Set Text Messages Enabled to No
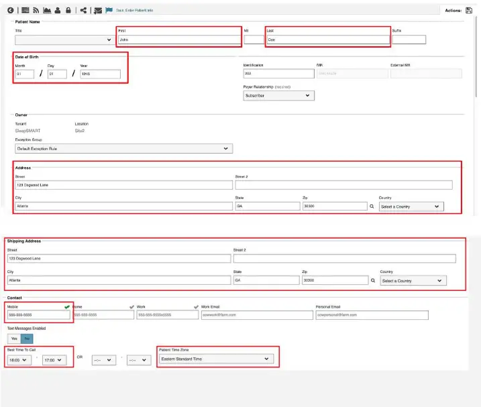Screen dimensions: 481x407 [25, 339]
